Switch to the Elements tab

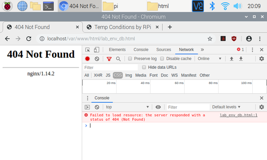pyautogui.click(x=117, y=50)
